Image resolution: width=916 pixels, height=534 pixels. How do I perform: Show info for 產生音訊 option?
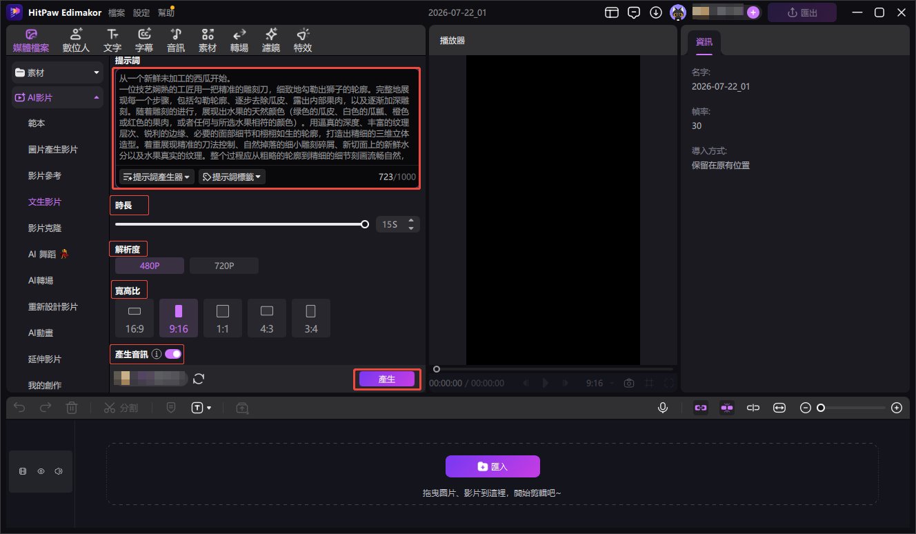[x=156, y=354]
